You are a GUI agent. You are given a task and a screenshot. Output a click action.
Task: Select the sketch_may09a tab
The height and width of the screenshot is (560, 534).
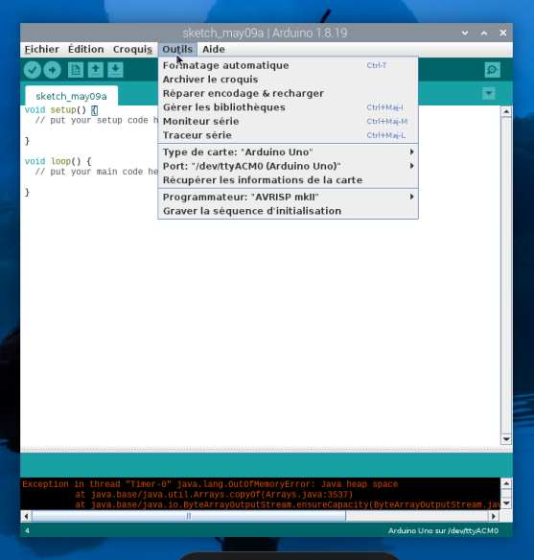71,96
